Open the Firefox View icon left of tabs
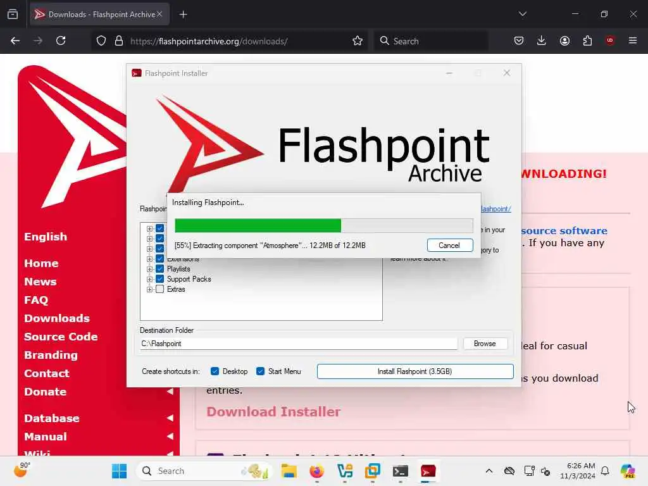This screenshot has width=648, height=486. pyautogui.click(x=13, y=15)
